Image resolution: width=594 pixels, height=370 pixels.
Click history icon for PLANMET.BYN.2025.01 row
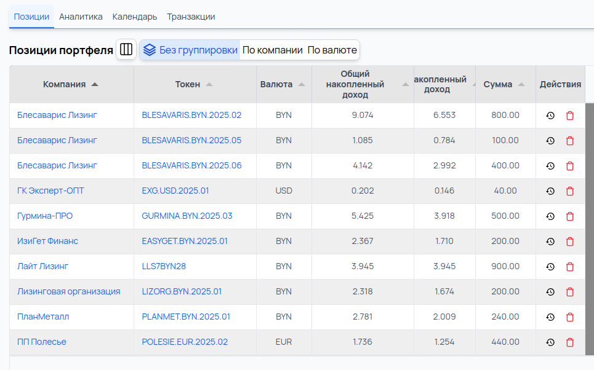(550, 317)
